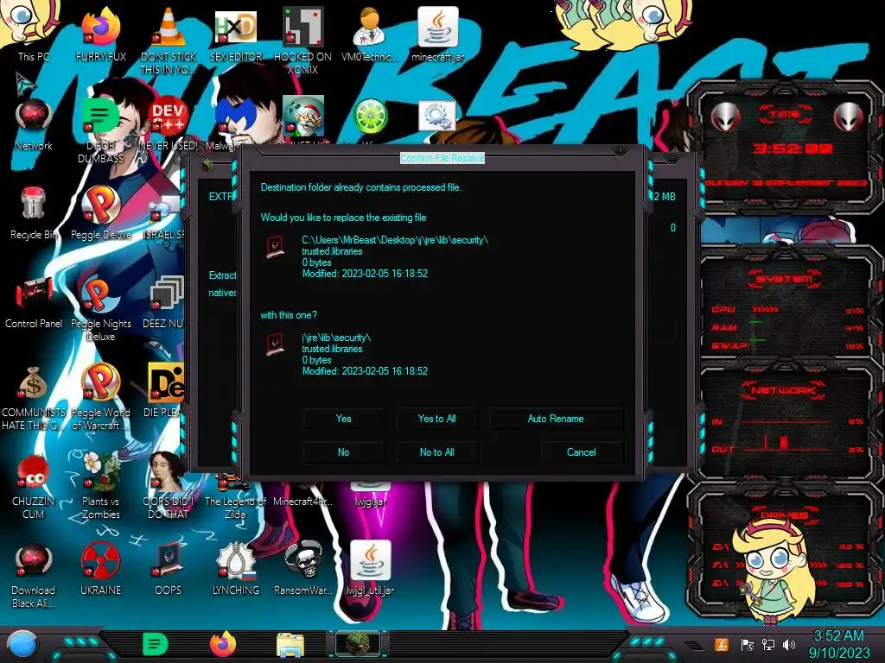Open Download Black Ali... desktop icon
The height and width of the screenshot is (663, 885).
(34, 576)
